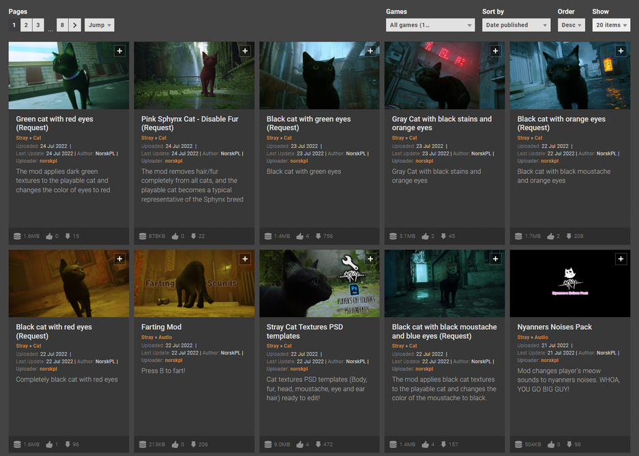Open the Jump page dropdown
This screenshot has width=639, height=456.
pos(100,25)
